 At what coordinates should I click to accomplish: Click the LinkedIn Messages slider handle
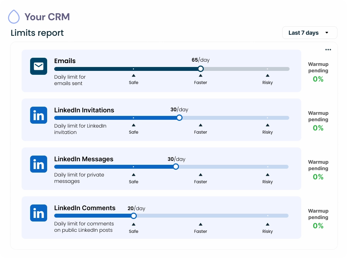(176, 167)
